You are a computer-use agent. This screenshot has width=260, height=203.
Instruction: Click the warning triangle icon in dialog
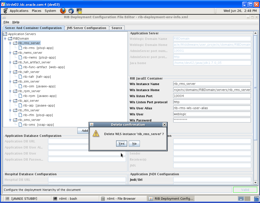click(x=96, y=133)
